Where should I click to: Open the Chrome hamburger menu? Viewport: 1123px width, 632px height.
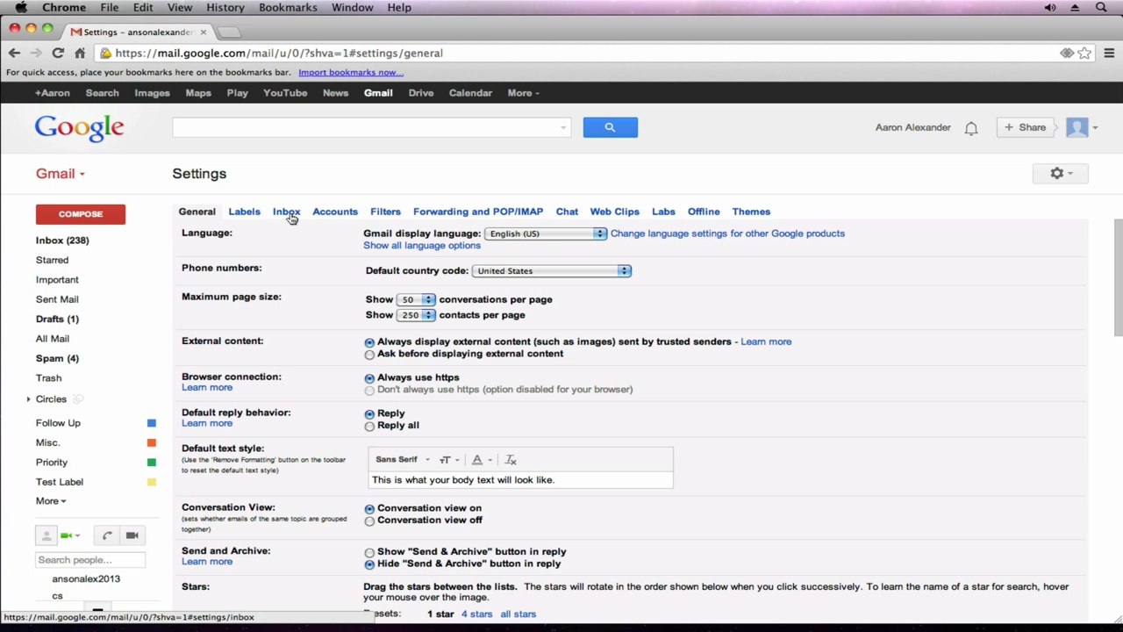point(1109,53)
